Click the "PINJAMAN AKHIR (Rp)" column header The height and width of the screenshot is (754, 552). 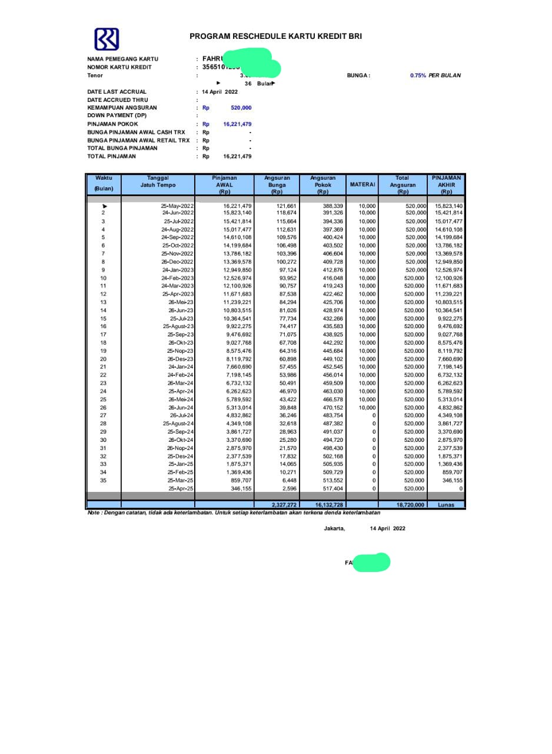(x=446, y=184)
